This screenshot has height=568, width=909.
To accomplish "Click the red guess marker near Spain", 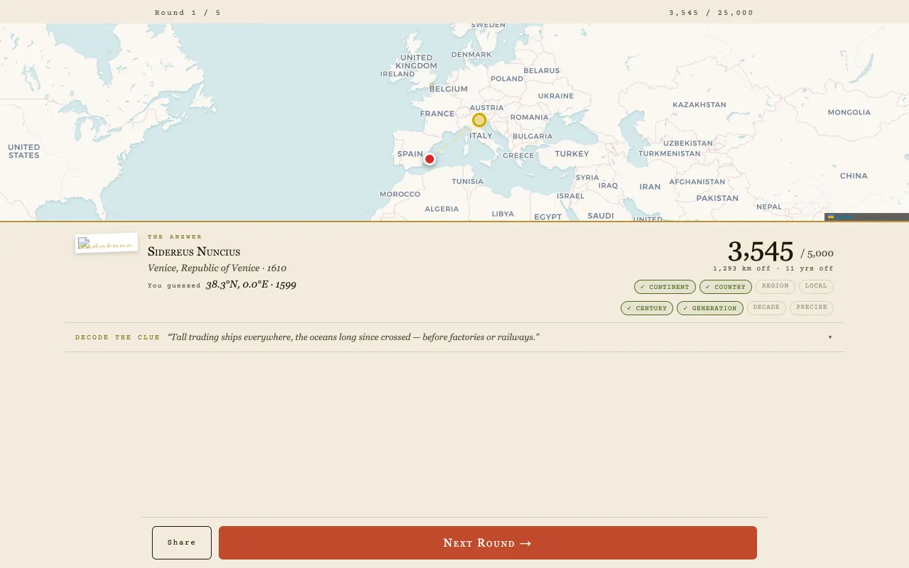I will (x=430, y=159).
